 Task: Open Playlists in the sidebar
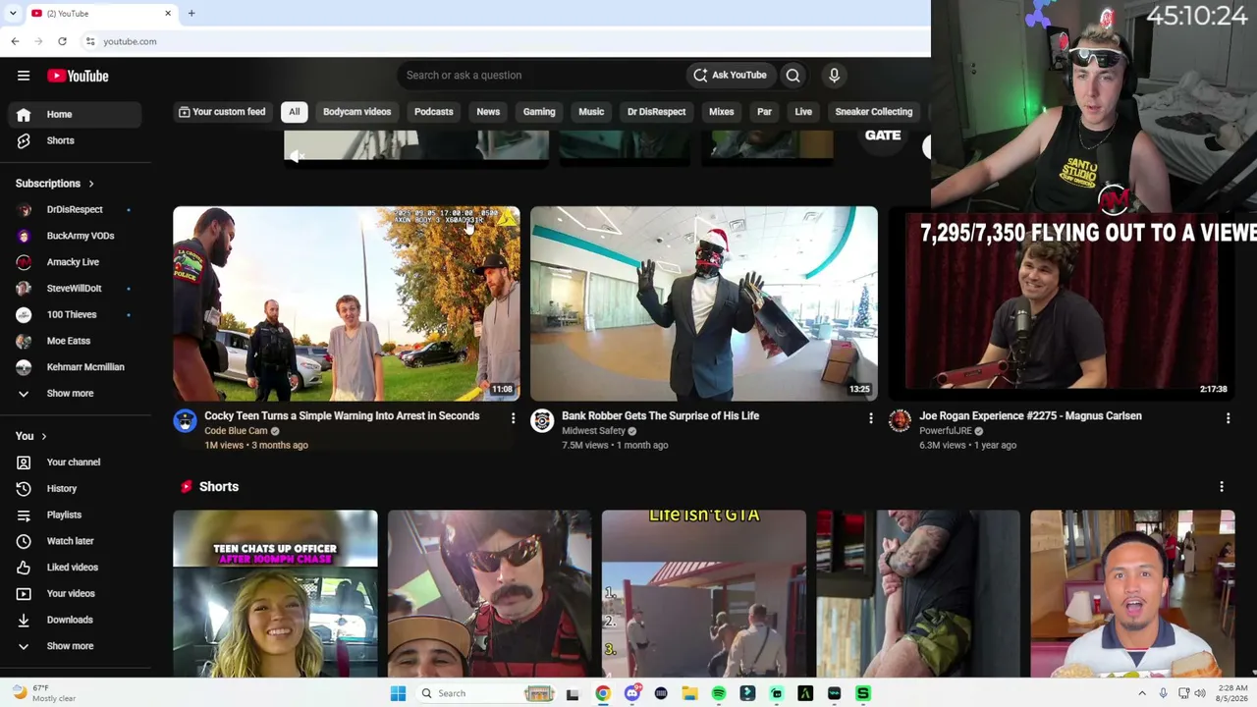click(76, 515)
